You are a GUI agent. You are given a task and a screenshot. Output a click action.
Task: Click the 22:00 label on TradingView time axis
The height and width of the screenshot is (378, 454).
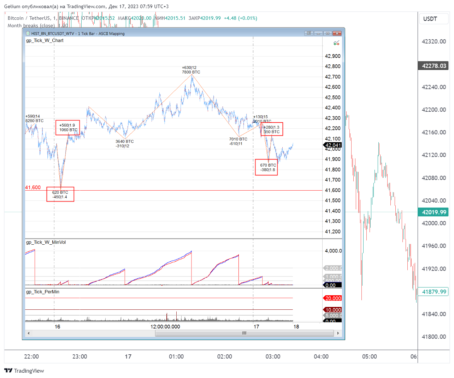click(31, 356)
